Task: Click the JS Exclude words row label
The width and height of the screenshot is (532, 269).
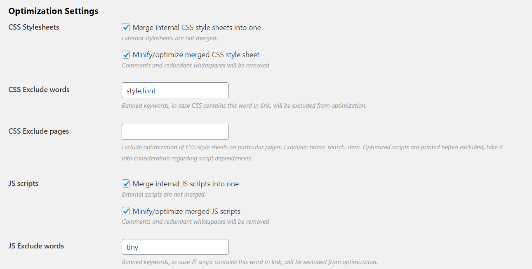Action: (36, 246)
